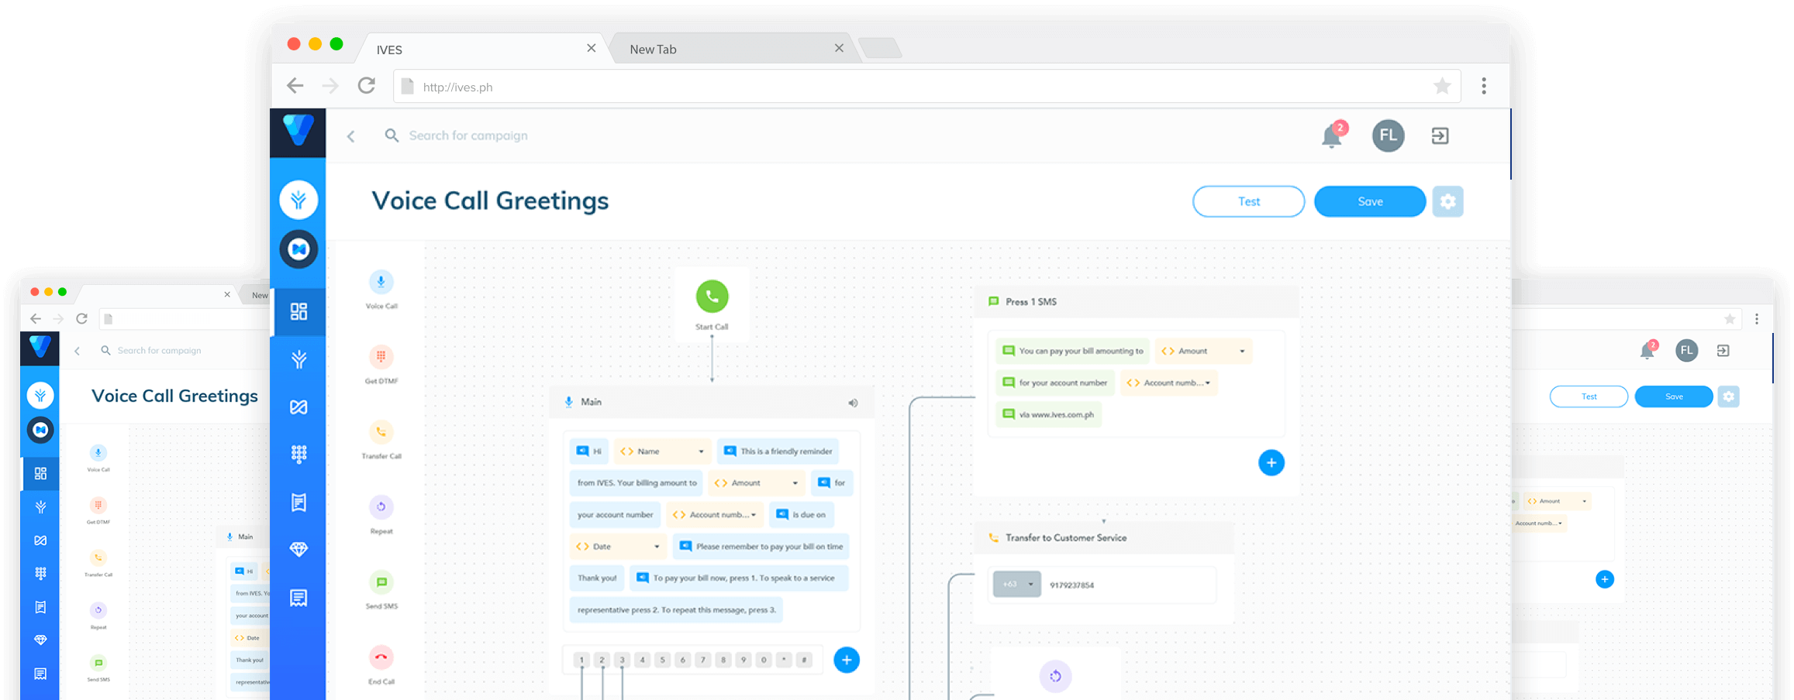Select the Get DTMF tool icon
1794x700 pixels.
[x=381, y=357]
